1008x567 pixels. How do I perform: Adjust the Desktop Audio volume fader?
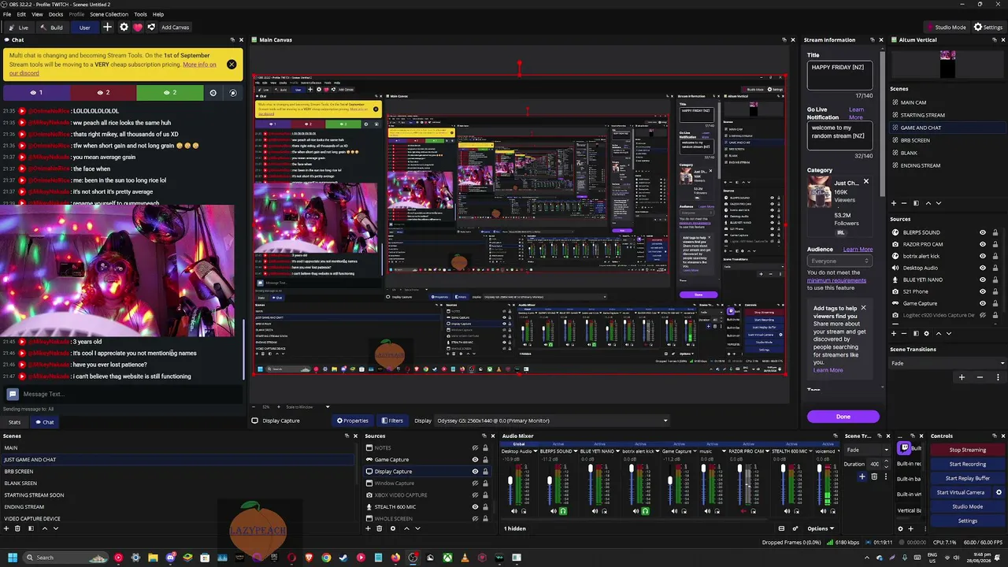click(510, 480)
